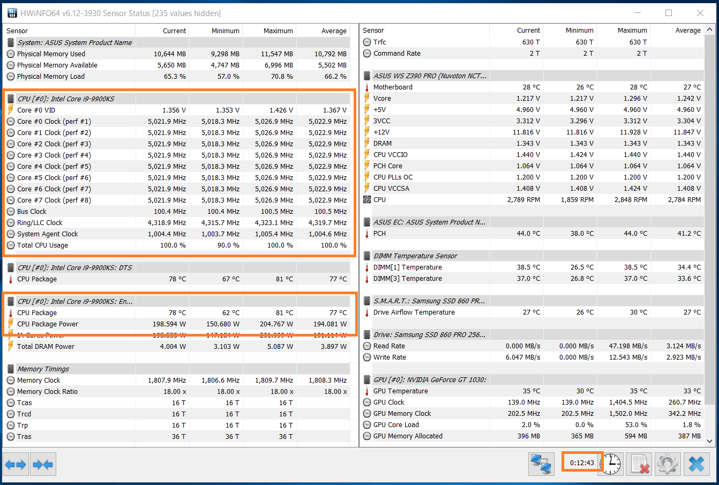
Task: Select ASUS EC: ASUS System Product N... group header
Action: tap(533, 222)
